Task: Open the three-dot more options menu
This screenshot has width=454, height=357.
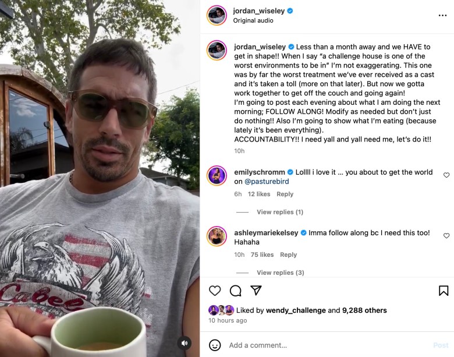Action: tap(442, 15)
